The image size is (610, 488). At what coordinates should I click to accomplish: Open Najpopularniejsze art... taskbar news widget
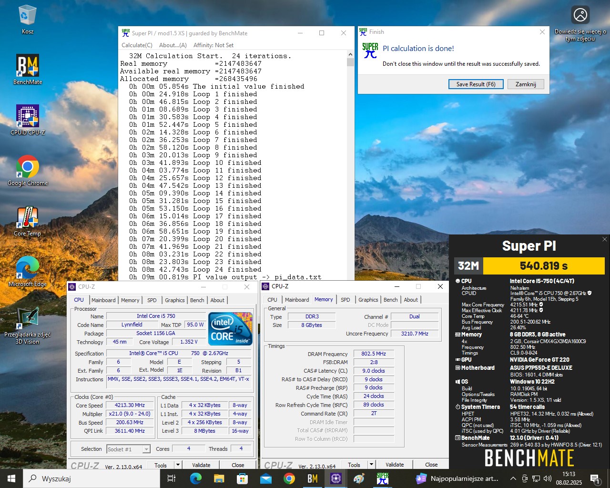[457, 478]
